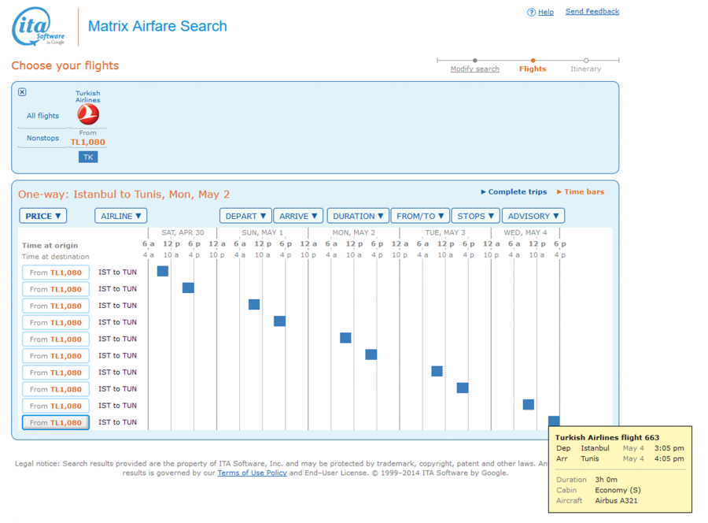The width and height of the screenshot is (708, 523).
Task: Select the ninth From TL1,080 fare button
Action: coord(56,406)
